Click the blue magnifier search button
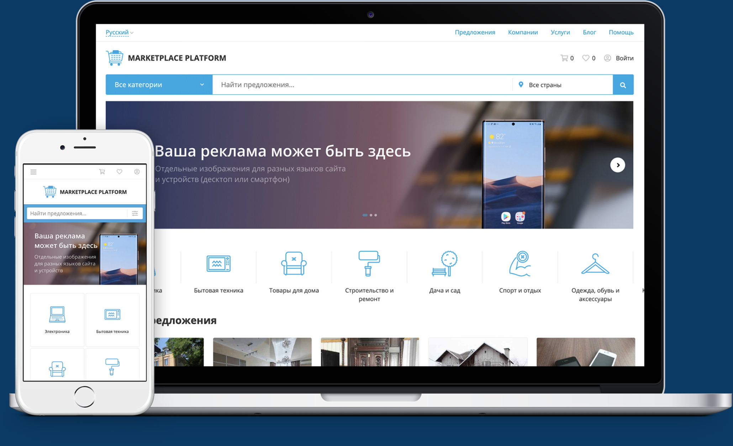Image resolution: width=733 pixels, height=446 pixels. tap(623, 85)
